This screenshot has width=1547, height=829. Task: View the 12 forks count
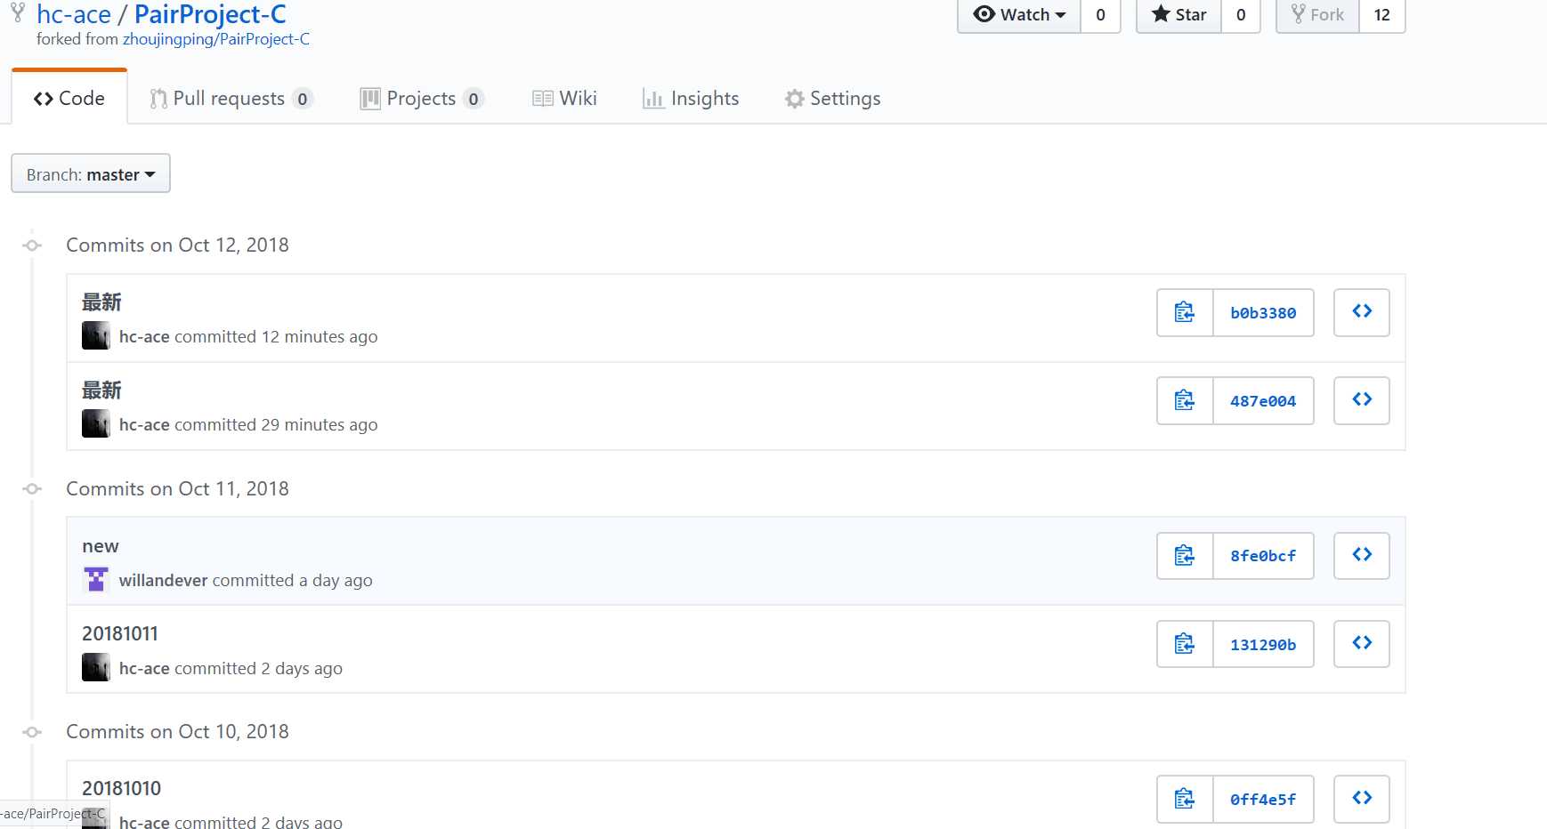tap(1382, 15)
